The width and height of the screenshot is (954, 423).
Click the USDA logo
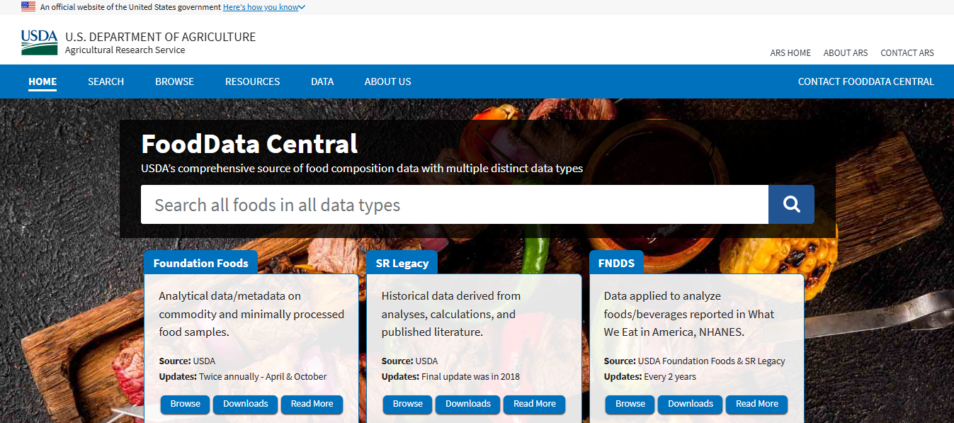tap(39, 43)
